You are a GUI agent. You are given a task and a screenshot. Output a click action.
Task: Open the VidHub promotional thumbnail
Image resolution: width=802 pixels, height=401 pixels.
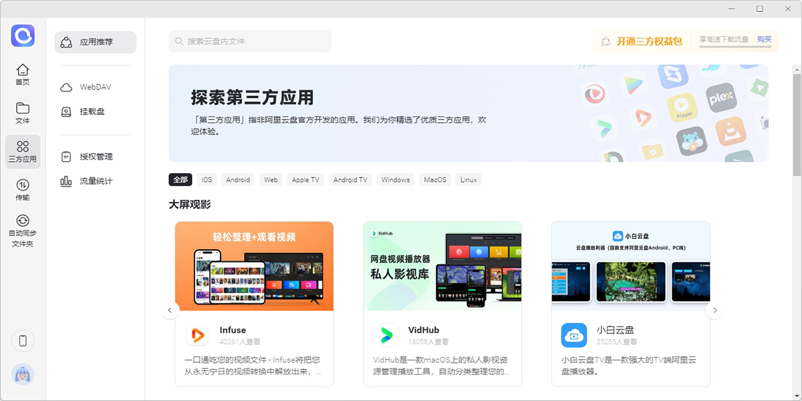click(442, 266)
